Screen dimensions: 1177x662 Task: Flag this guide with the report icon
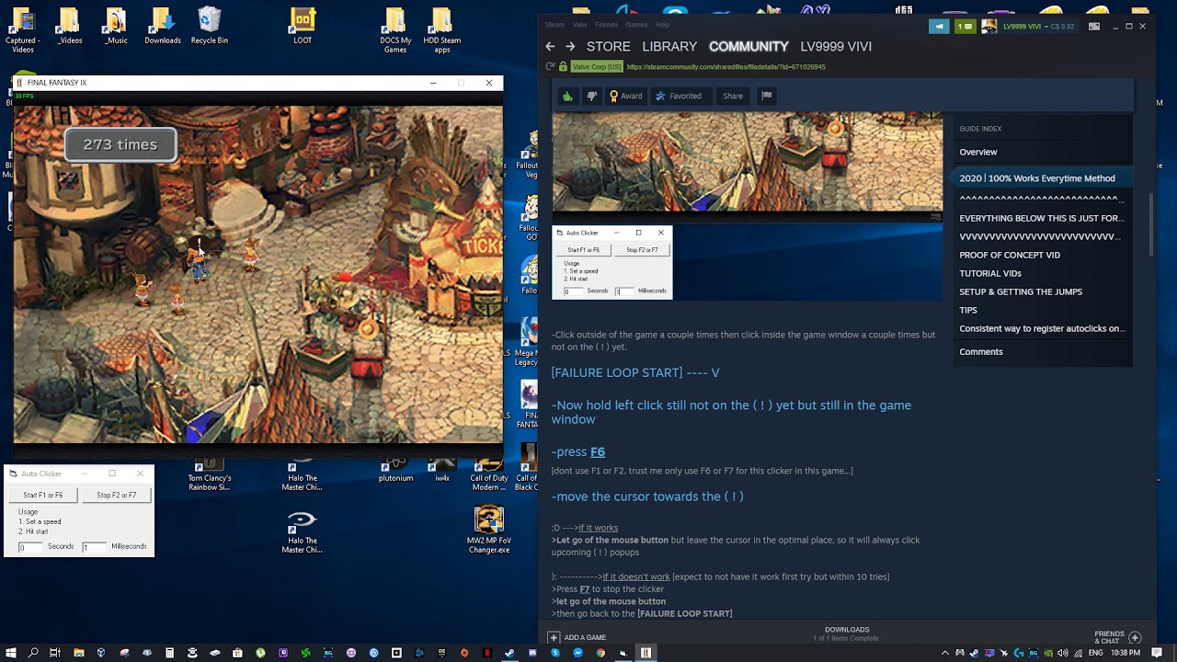(766, 96)
